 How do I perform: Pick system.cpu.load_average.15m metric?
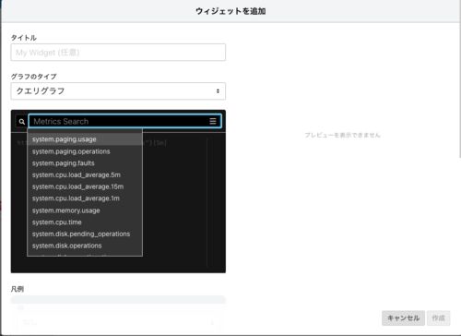85,186
